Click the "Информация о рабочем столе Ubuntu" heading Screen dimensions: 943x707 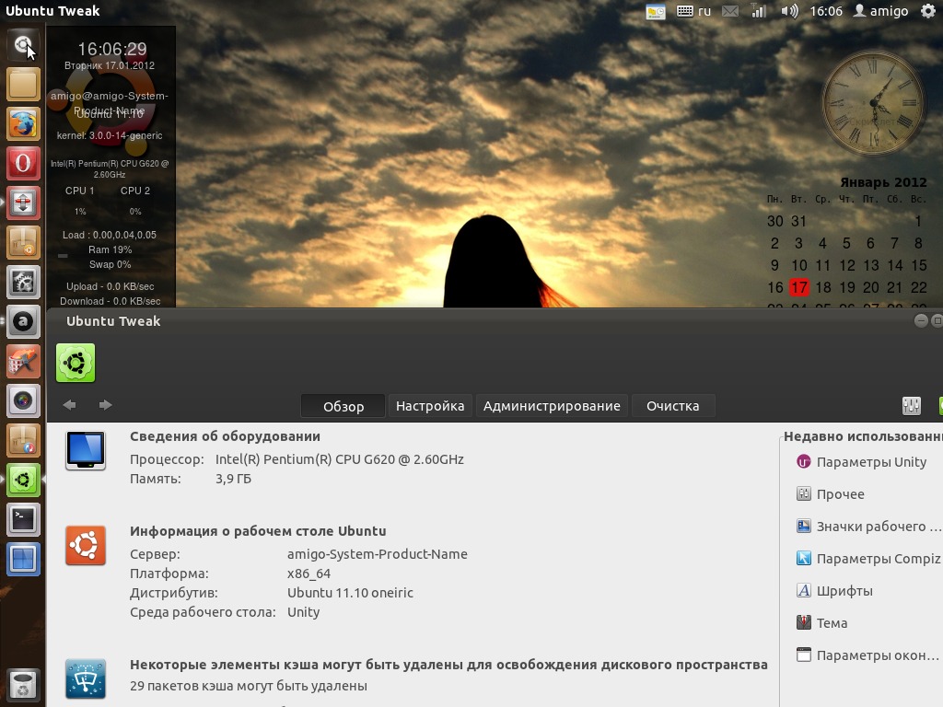[x=258, y=531]
